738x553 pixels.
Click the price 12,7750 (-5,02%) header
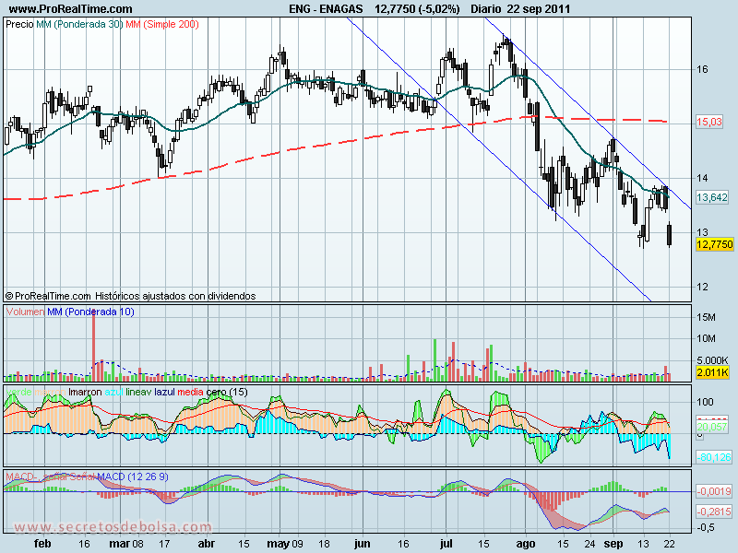point(417,9)
